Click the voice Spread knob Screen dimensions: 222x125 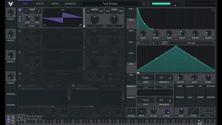click(166, 111)
